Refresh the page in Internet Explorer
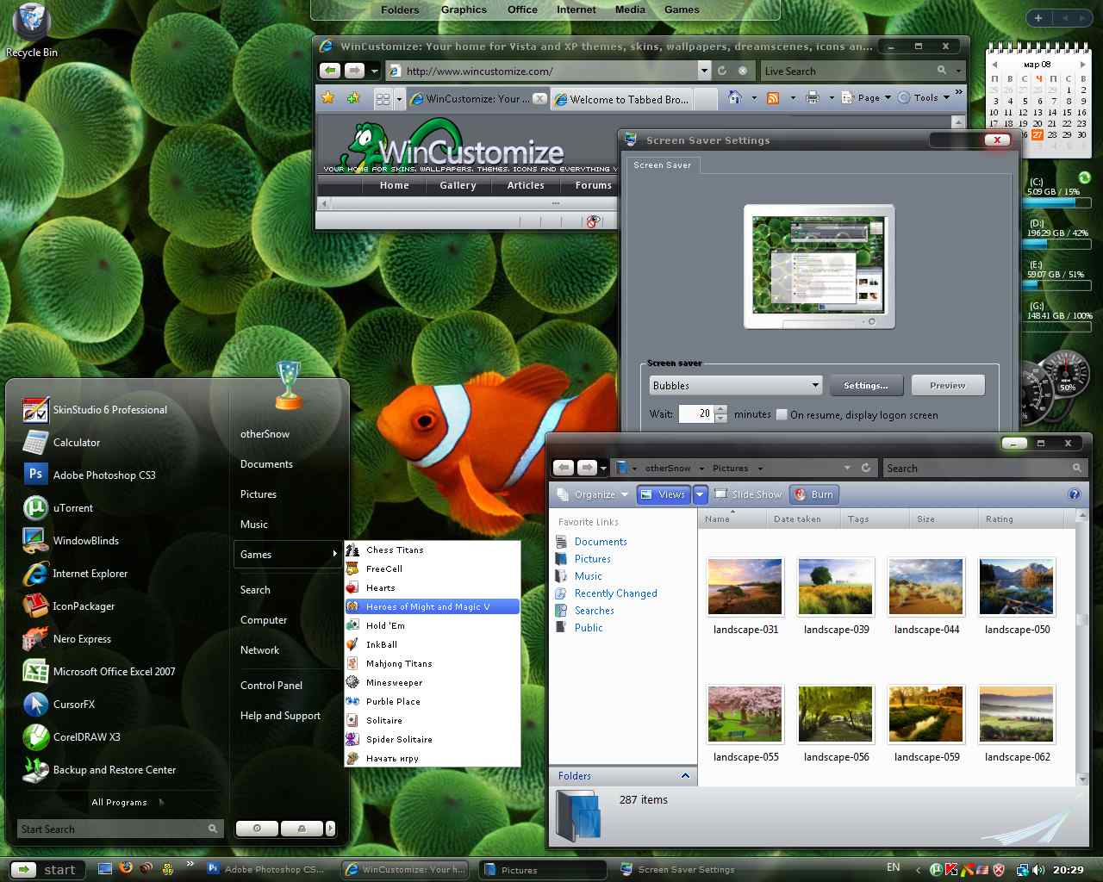The image size is (1103, 882). click(x=722, y=71)
